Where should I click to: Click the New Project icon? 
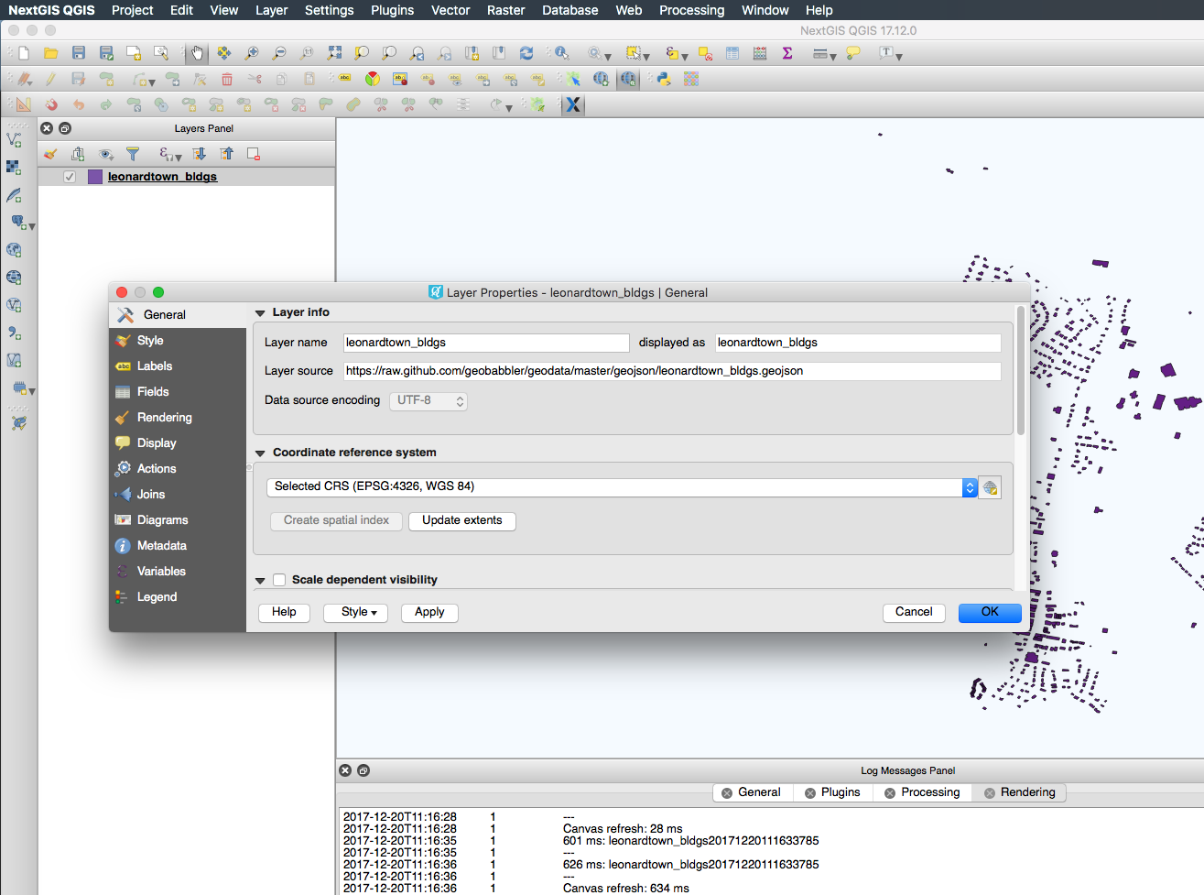click(x=24, y=53)
